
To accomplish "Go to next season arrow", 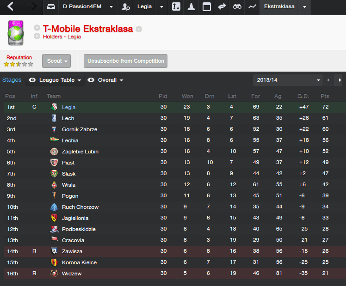I will click(340, 80).
